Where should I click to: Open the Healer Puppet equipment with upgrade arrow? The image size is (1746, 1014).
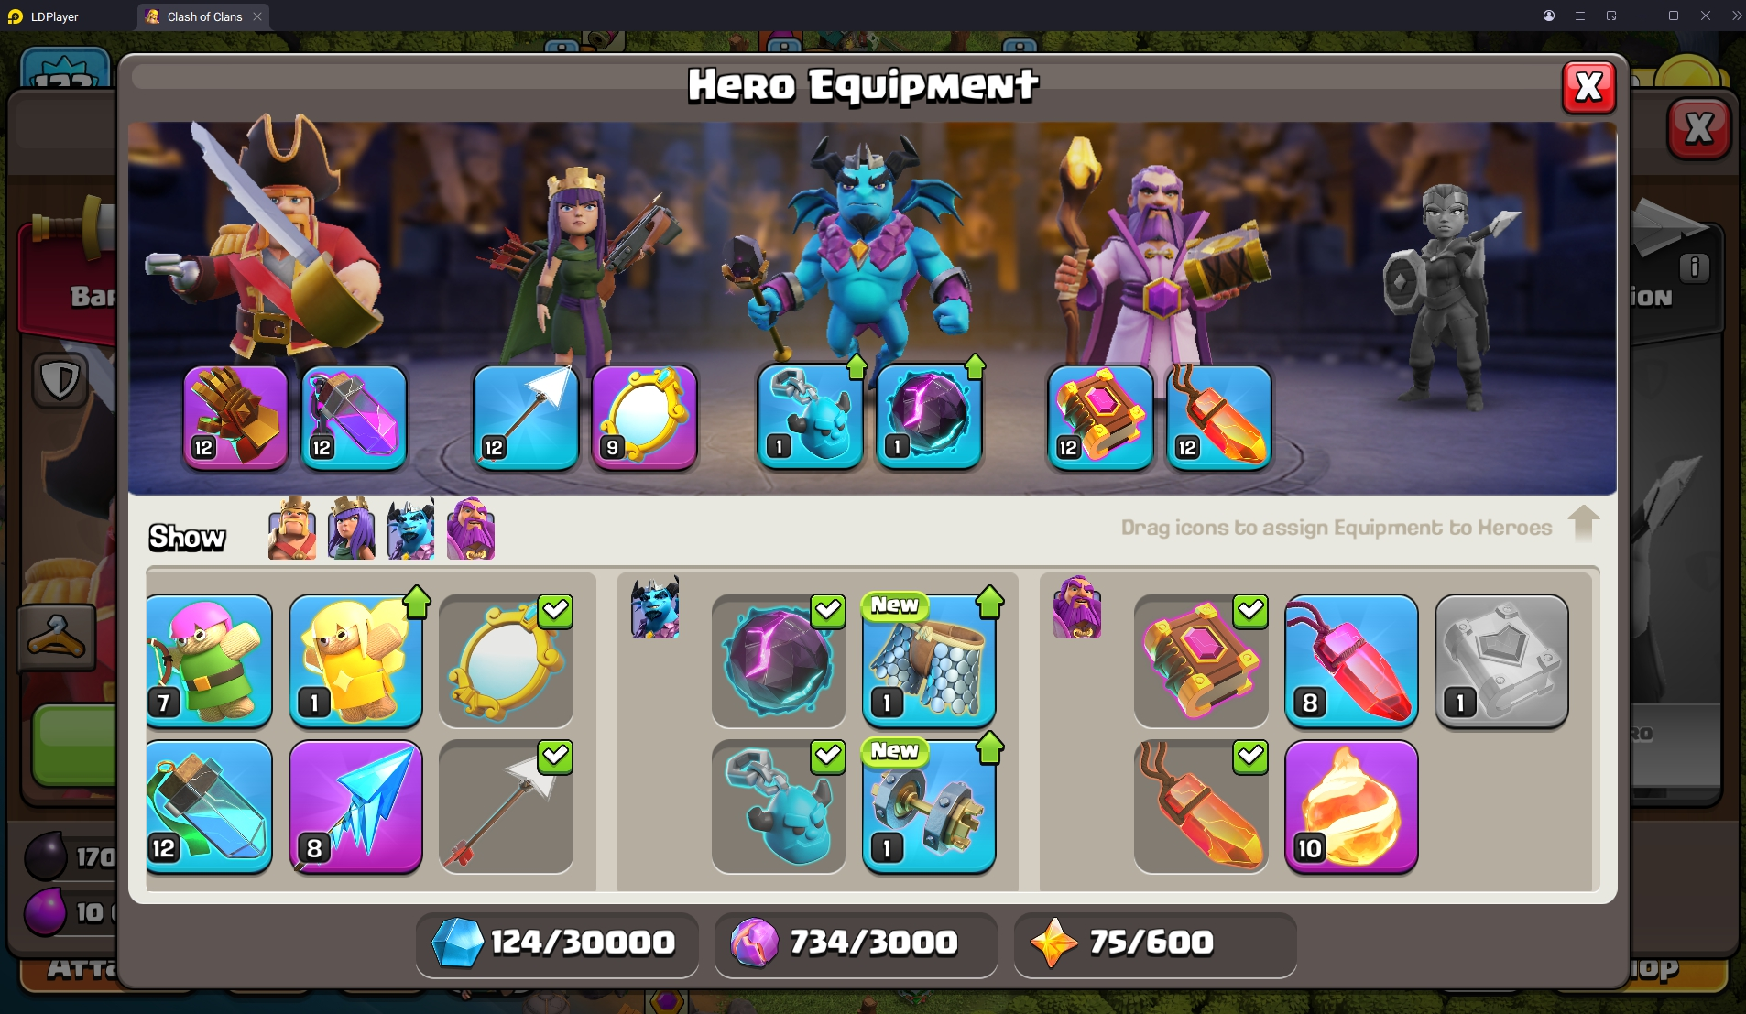pyautogui.click(x=355, y=660)
